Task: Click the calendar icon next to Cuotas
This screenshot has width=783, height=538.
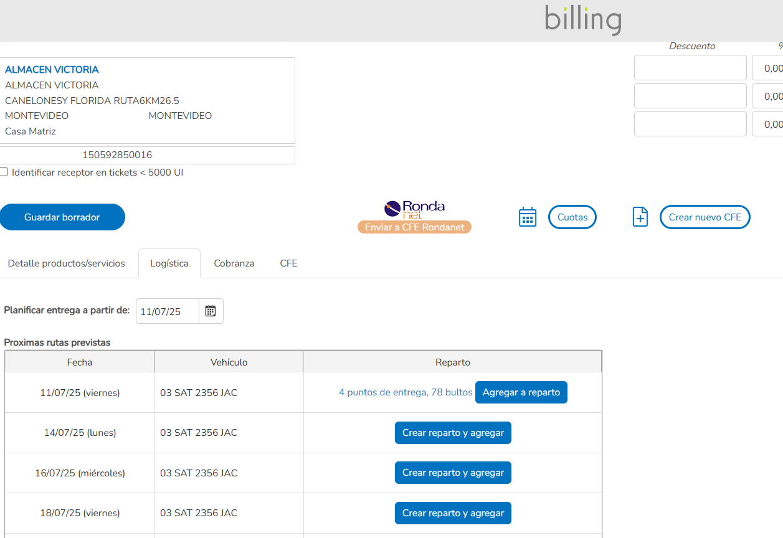Action: tap(527, 217)
